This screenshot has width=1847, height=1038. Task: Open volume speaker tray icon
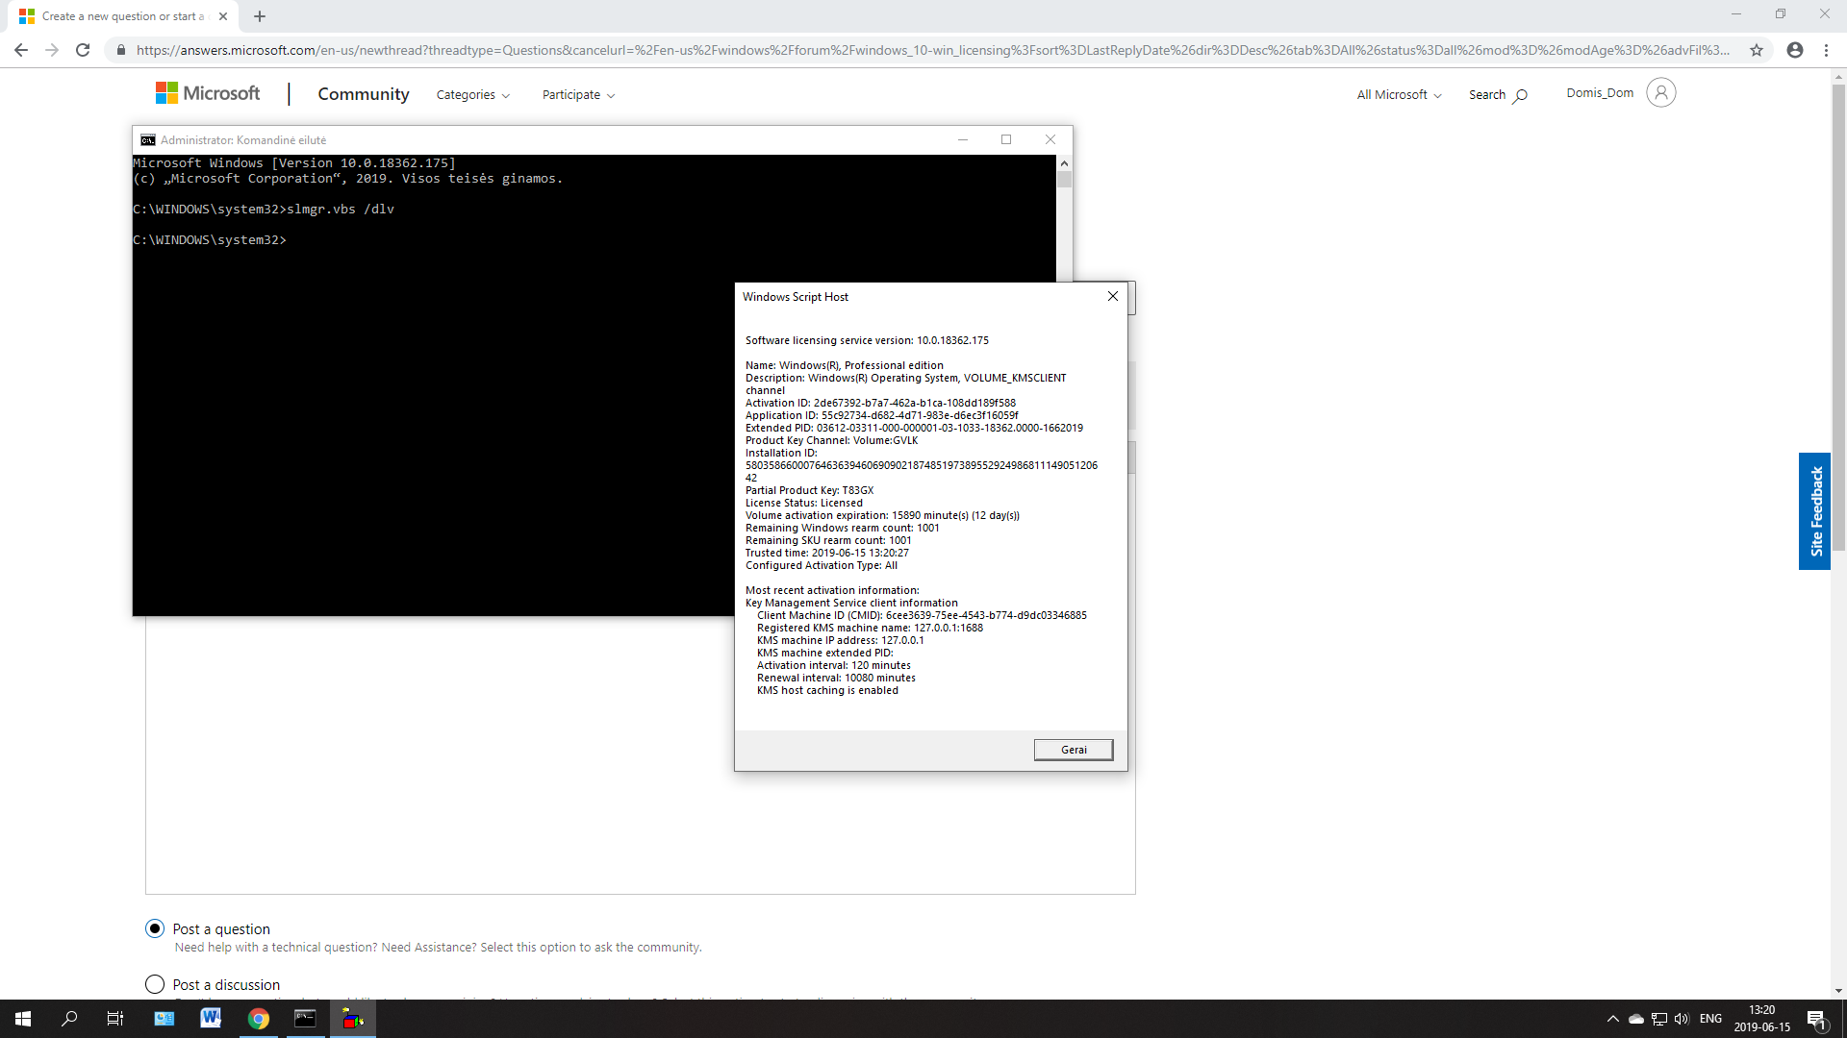tap(1682, 1019)
